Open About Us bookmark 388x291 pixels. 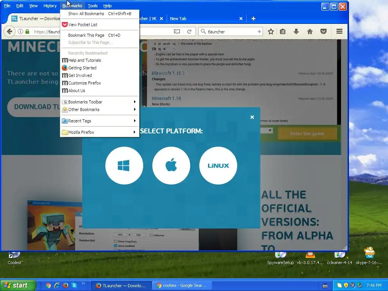[100, 91]
